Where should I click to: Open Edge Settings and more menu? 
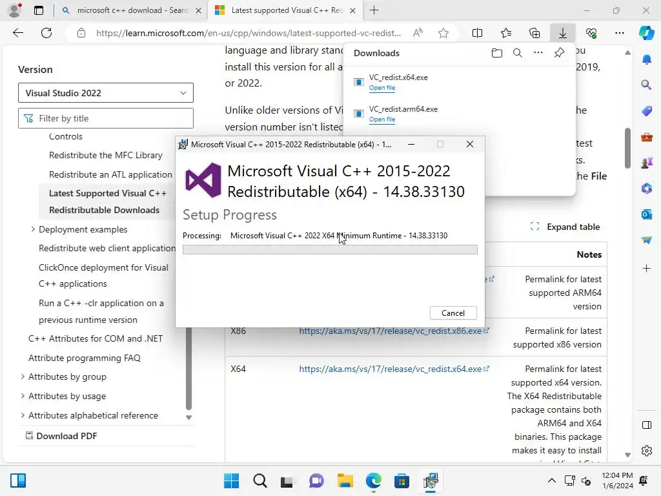tap(619, 33)
